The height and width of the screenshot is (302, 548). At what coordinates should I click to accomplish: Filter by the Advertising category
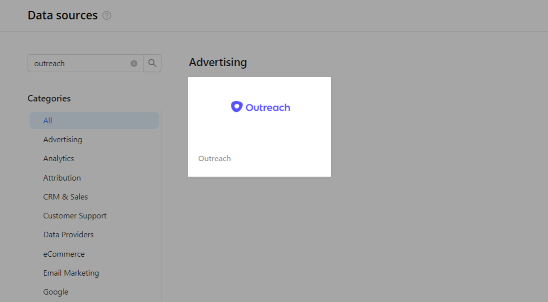(63, 139)
